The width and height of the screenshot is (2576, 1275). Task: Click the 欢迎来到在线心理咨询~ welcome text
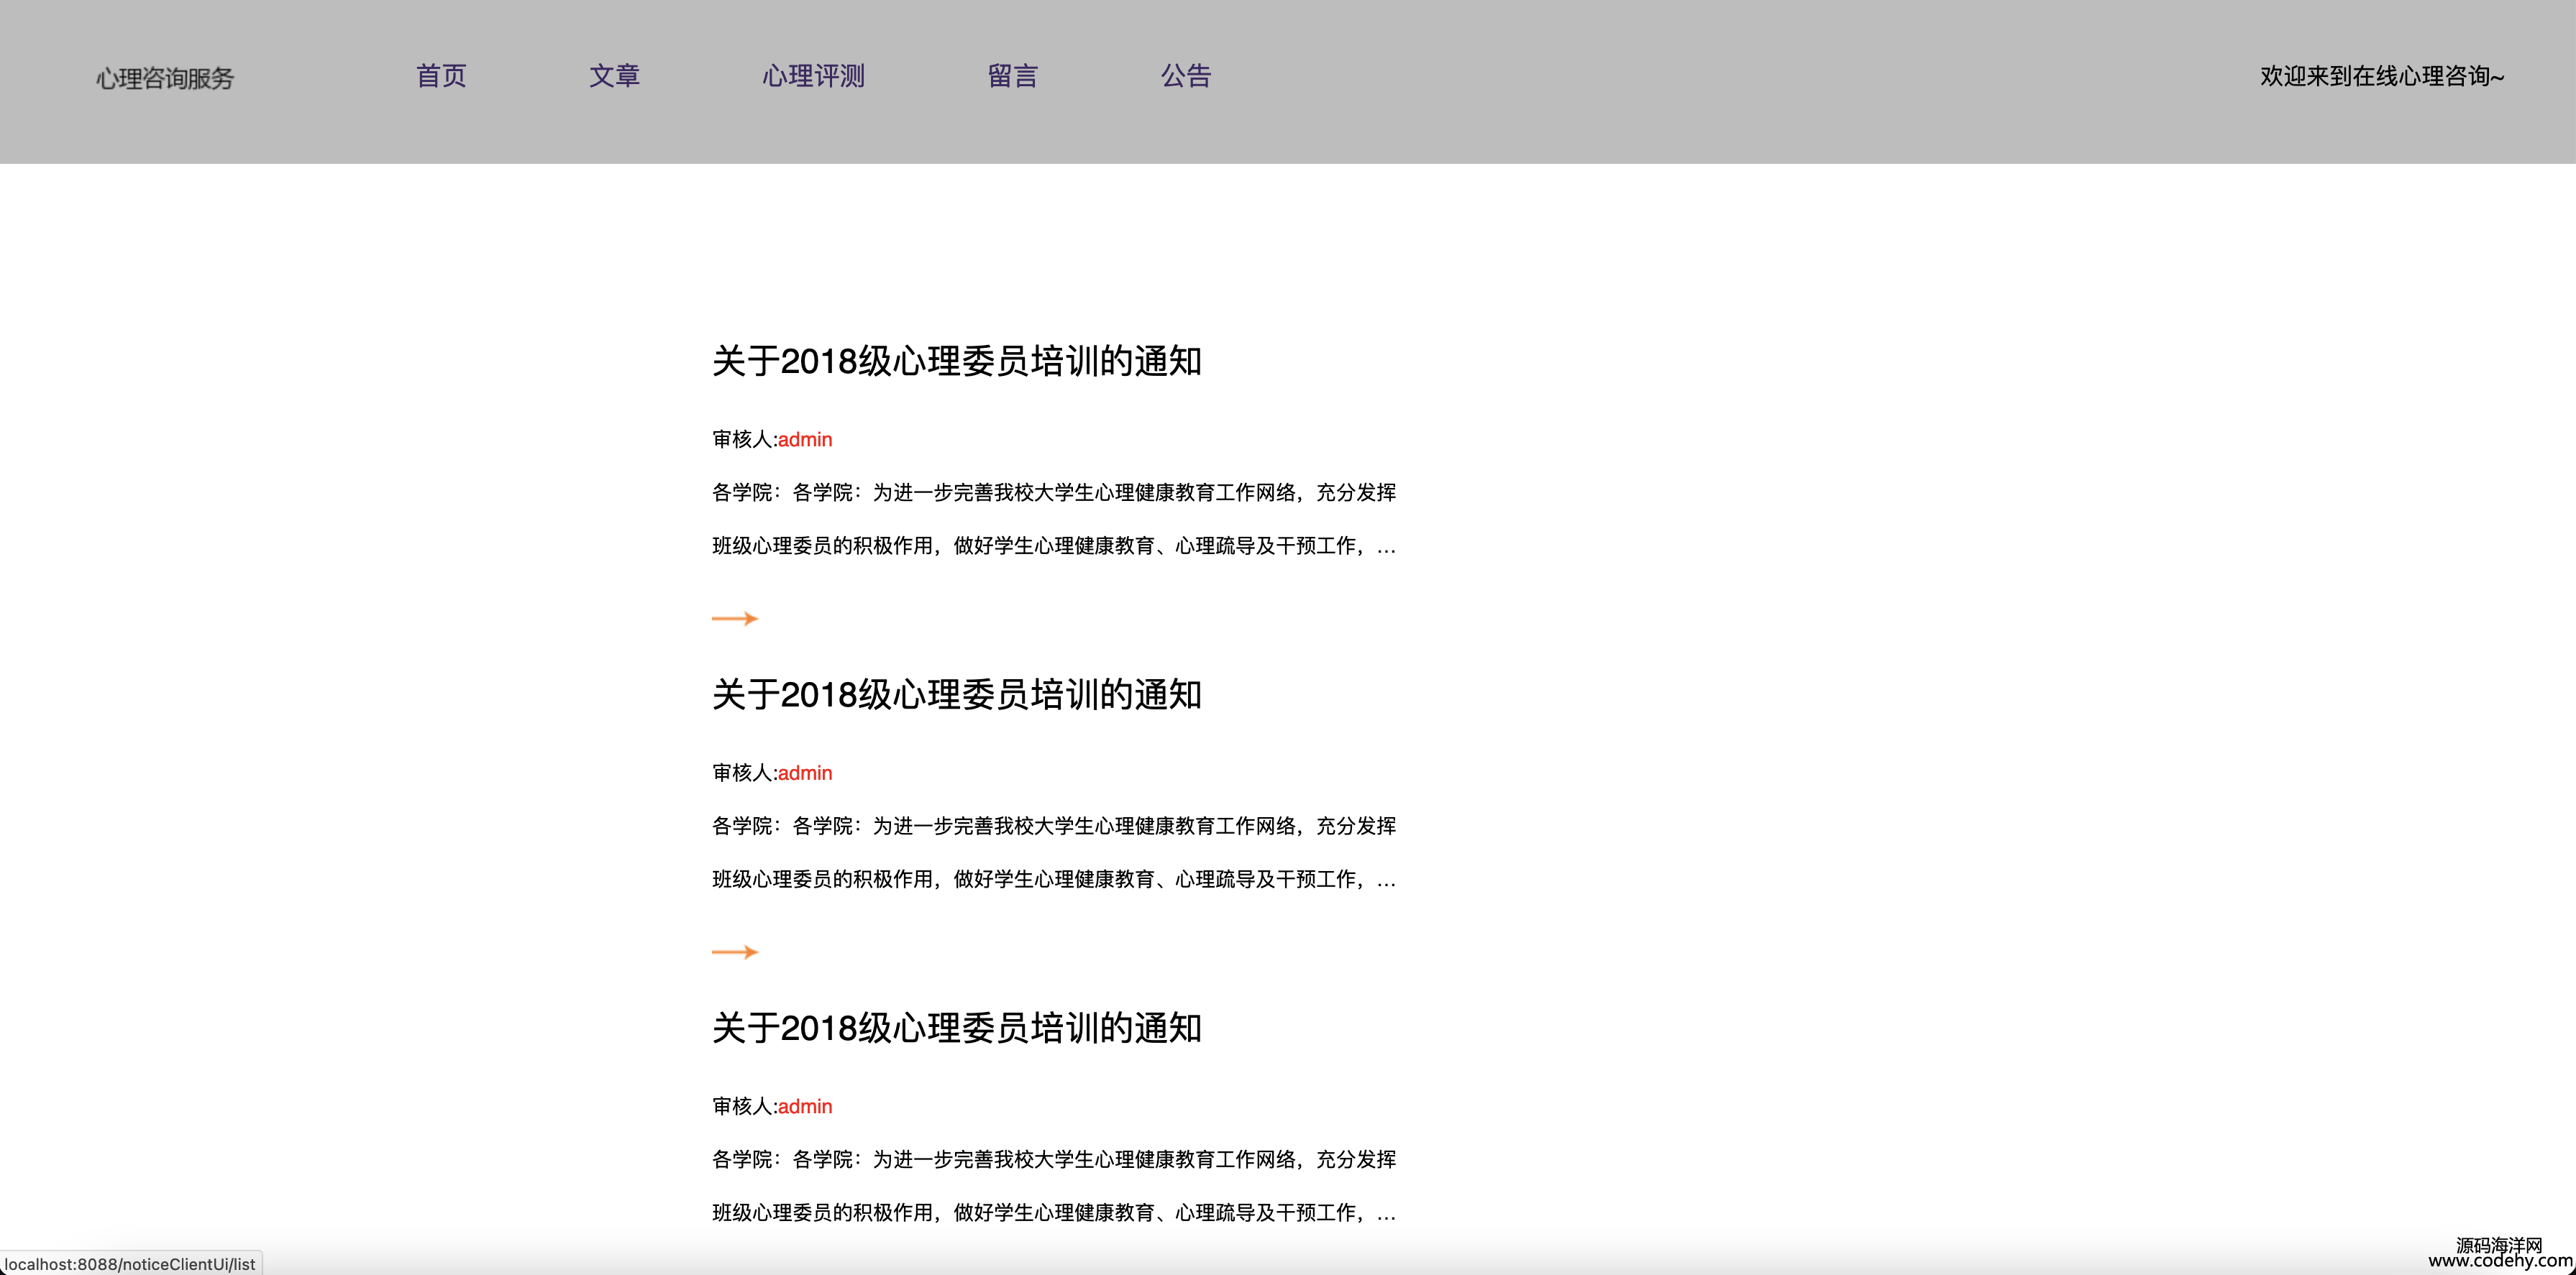coord(2382,76)
